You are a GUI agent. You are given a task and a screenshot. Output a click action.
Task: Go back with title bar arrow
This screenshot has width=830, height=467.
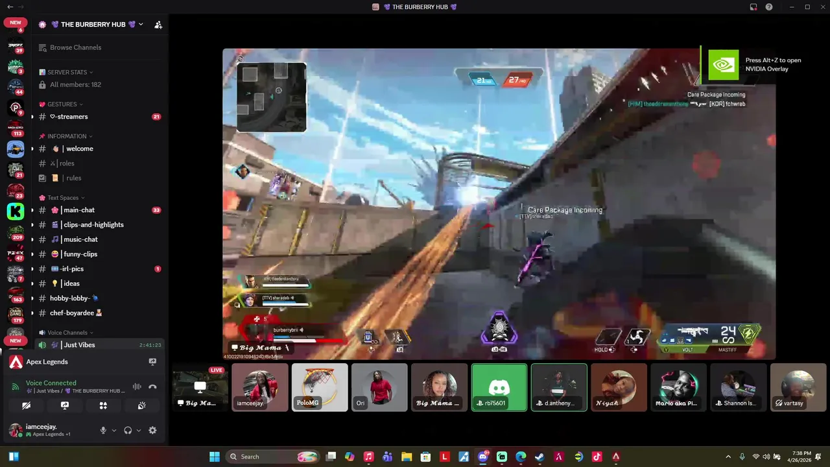click(x=10, y=7)
